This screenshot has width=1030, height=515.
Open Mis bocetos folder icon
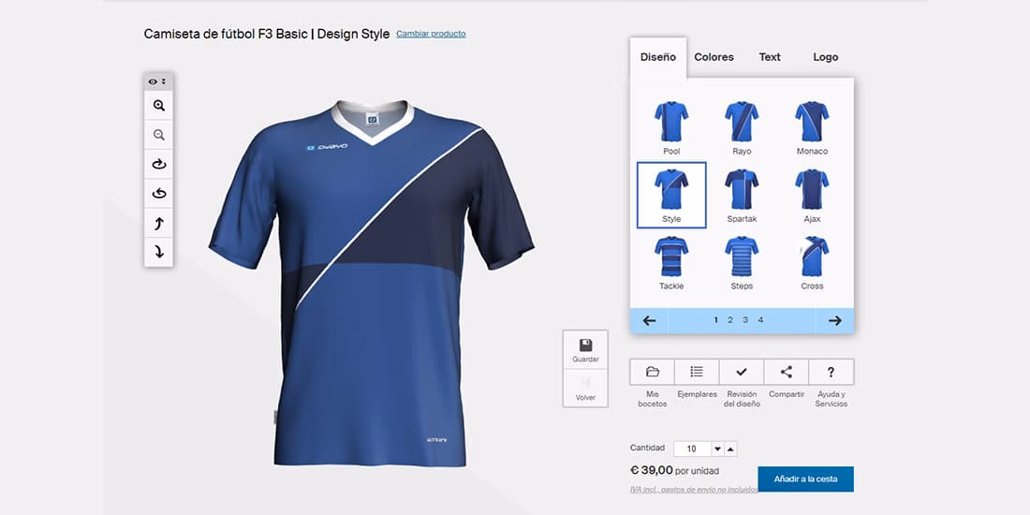click(653, 372)
